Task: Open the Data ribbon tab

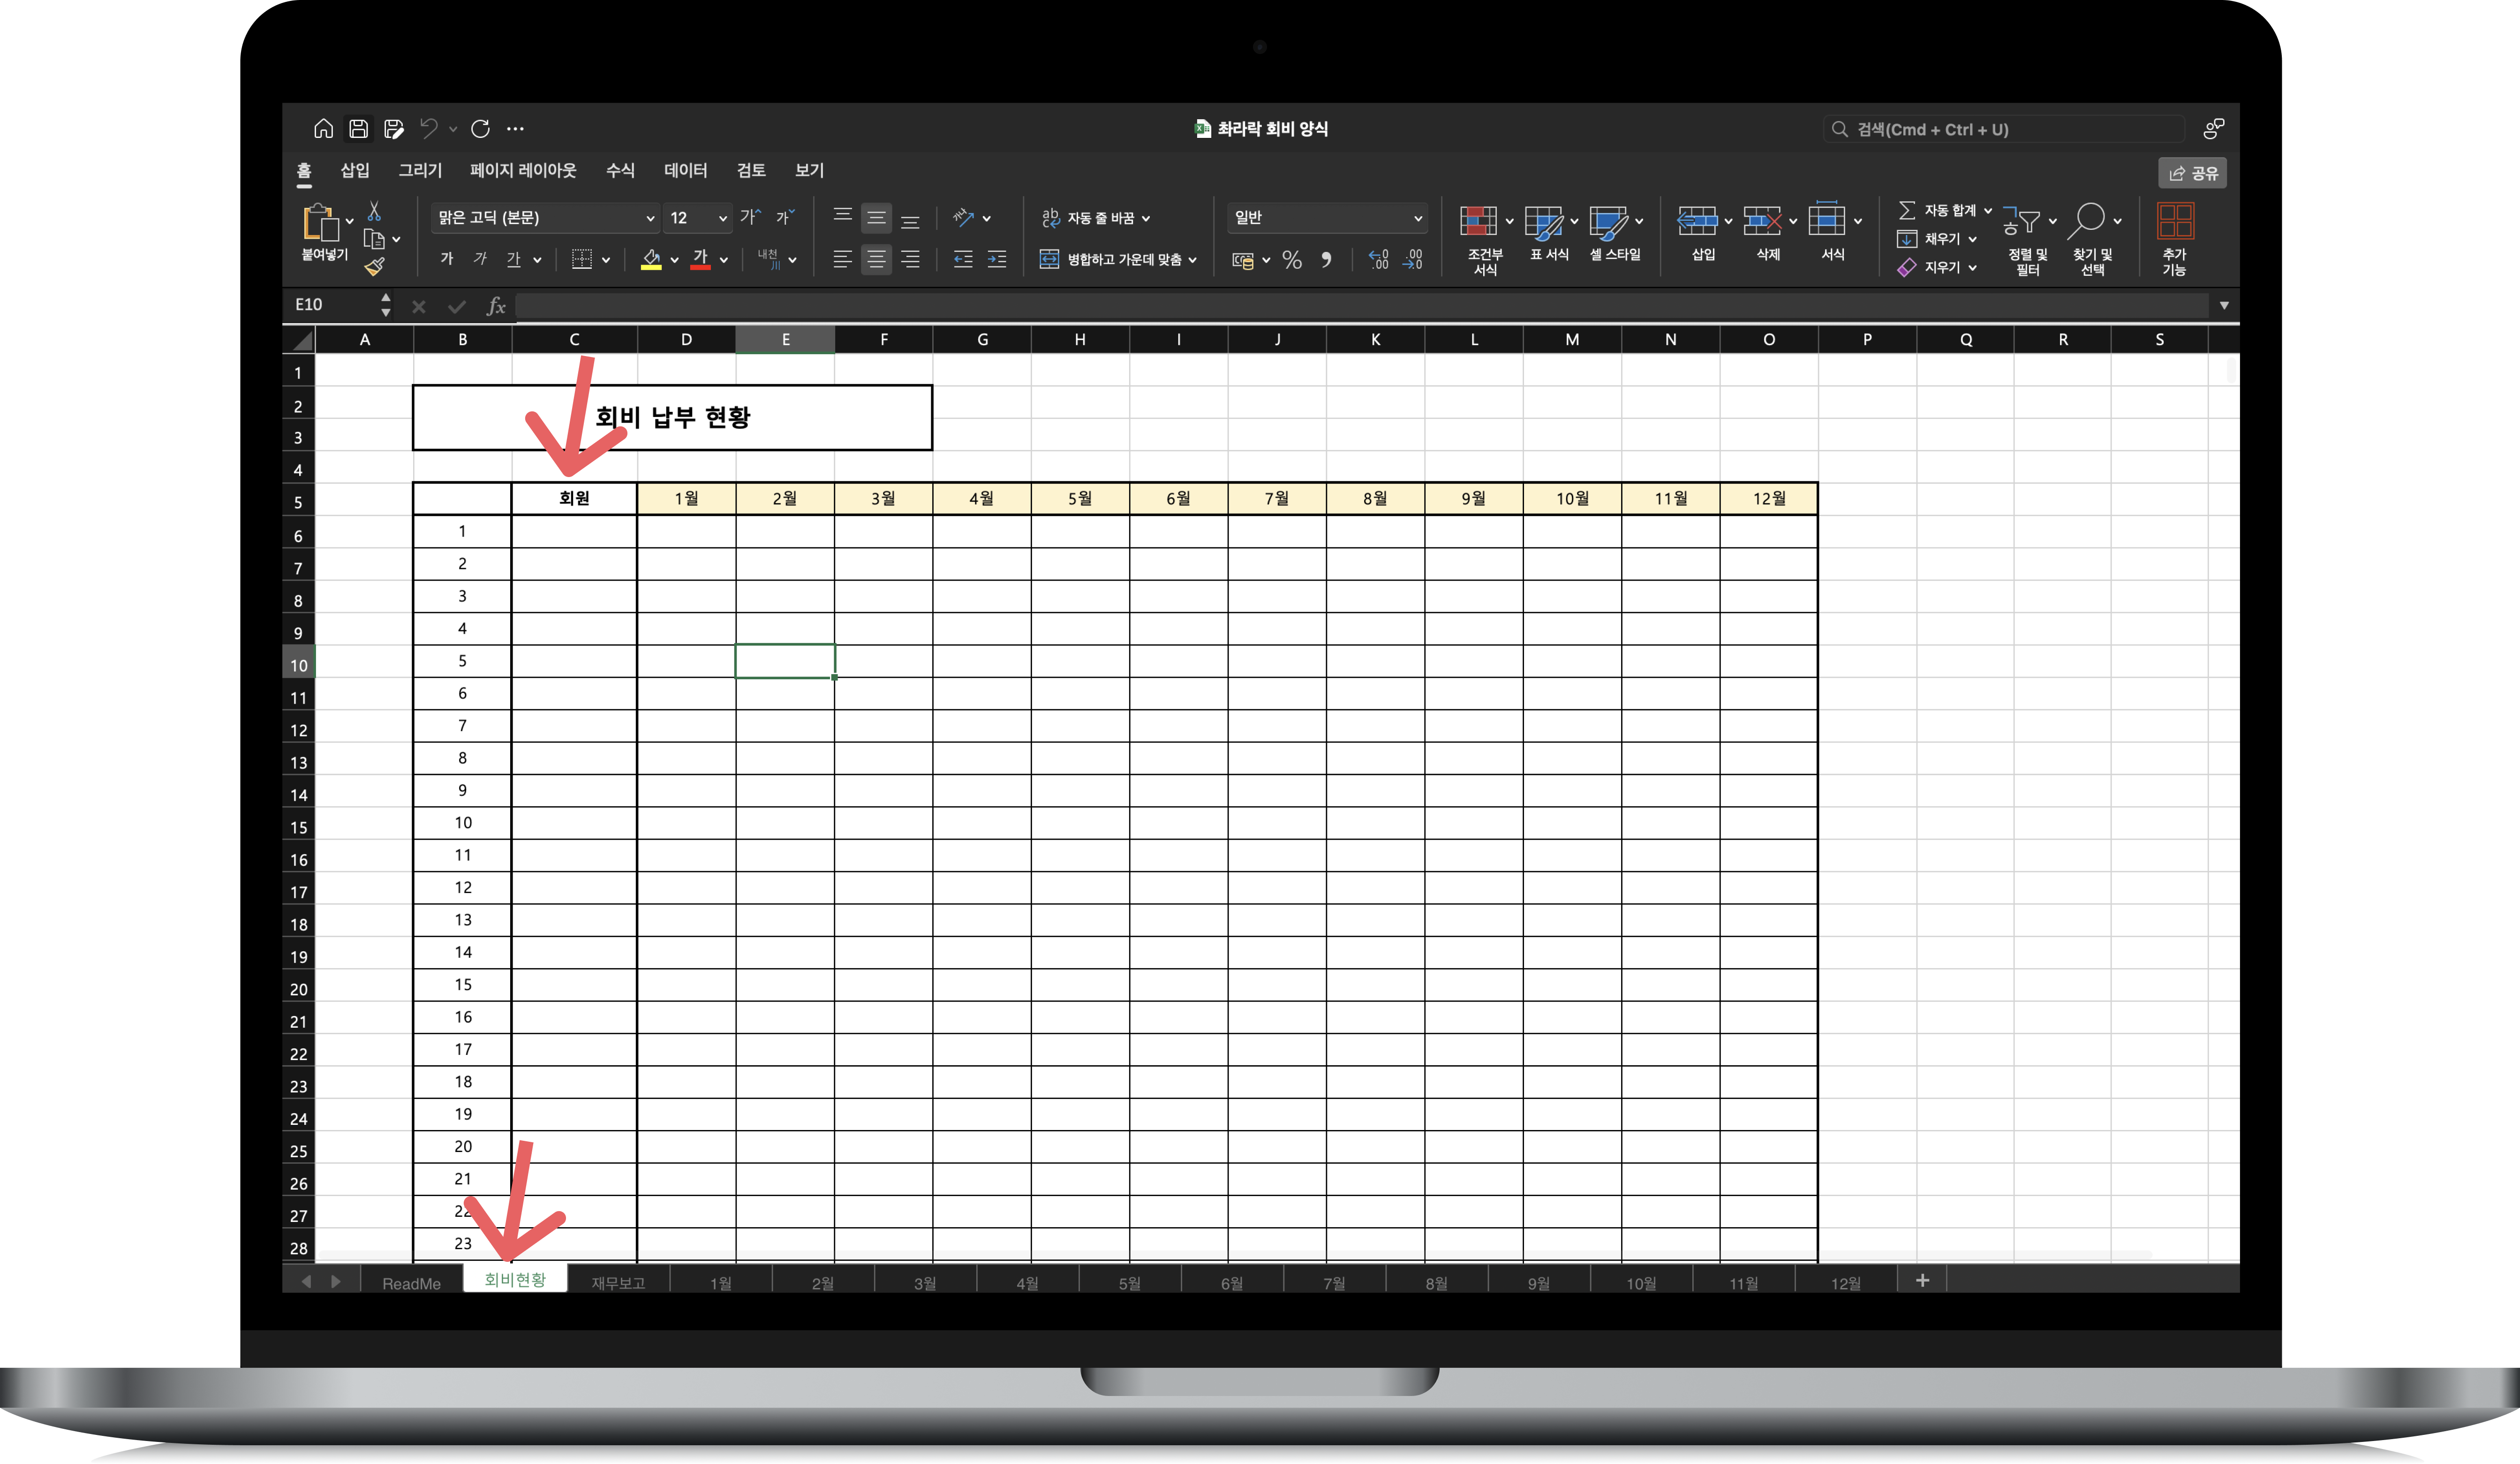Action: (x=685, y=171)
